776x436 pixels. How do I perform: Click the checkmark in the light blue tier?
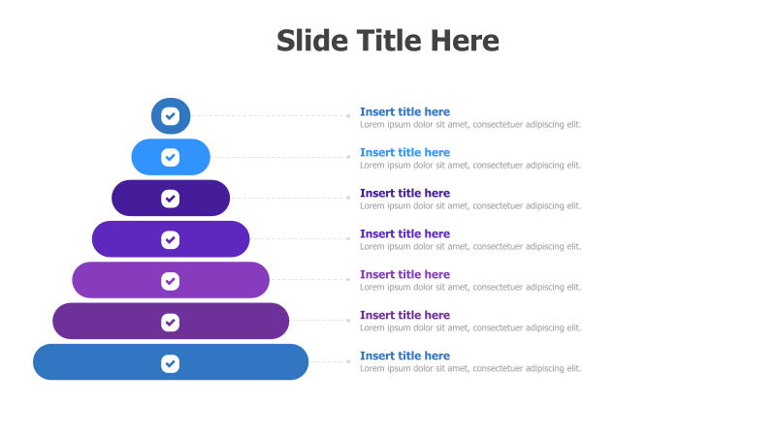tap(171, 157)
